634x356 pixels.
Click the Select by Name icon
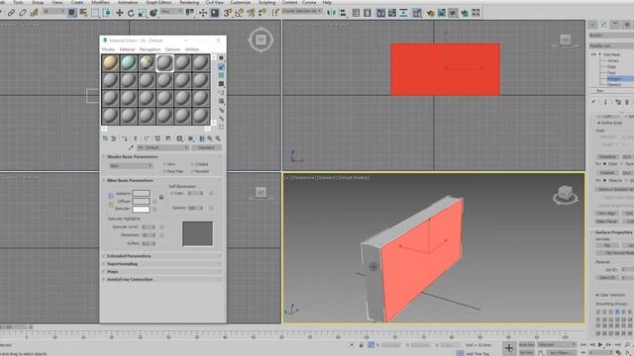click(83, 13)
